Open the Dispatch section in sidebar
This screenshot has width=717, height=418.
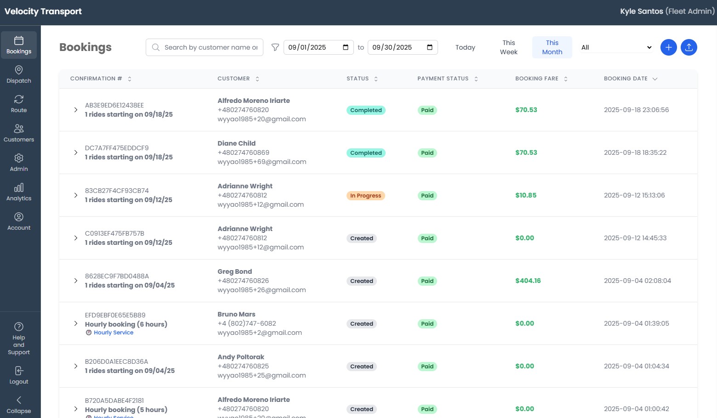(x=19, y=74)
